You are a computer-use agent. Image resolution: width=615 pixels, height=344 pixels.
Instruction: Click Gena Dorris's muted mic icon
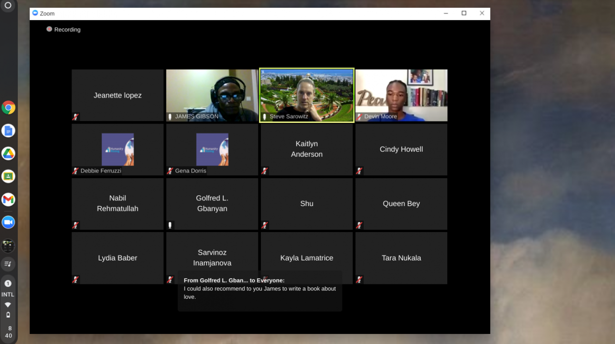(x=170, y=171)
